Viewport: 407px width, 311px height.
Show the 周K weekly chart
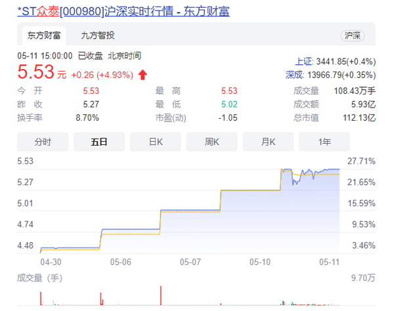click(212, 142)
